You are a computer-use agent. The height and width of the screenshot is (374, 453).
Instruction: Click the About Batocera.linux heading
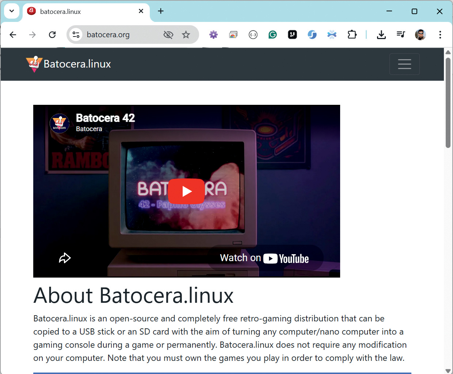point(133,295)
